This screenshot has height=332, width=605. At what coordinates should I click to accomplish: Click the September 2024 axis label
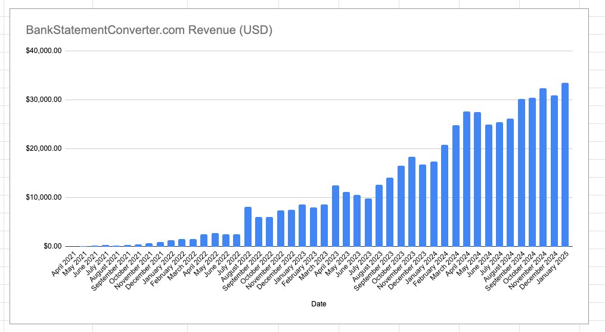pos(505,271)
